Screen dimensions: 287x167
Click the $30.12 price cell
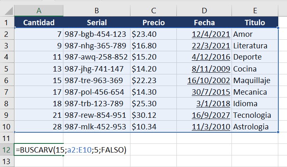(x=153, y=115)
